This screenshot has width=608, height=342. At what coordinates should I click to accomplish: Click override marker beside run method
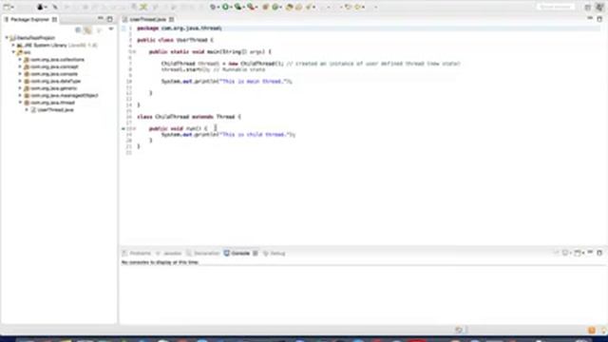(123, 128)
